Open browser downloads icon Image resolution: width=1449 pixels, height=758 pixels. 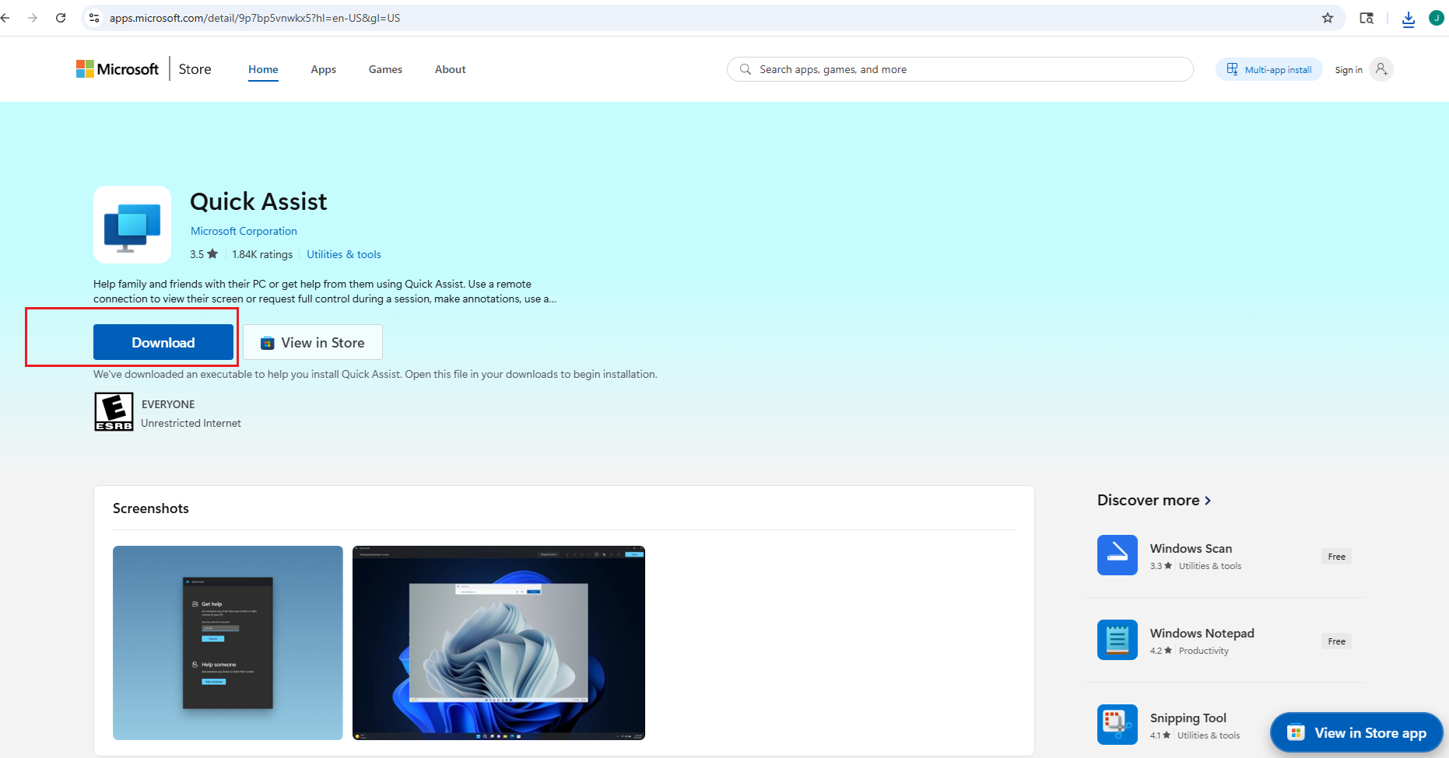point(1408,19)
